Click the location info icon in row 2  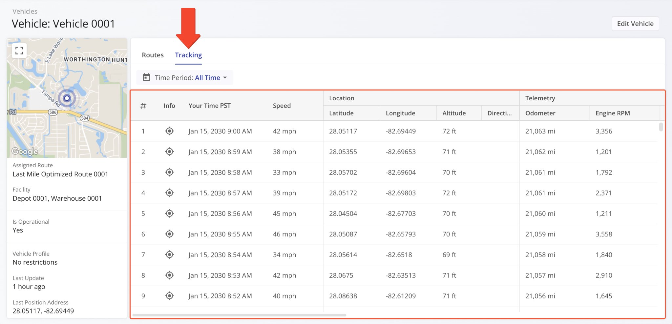pos(169,152)
